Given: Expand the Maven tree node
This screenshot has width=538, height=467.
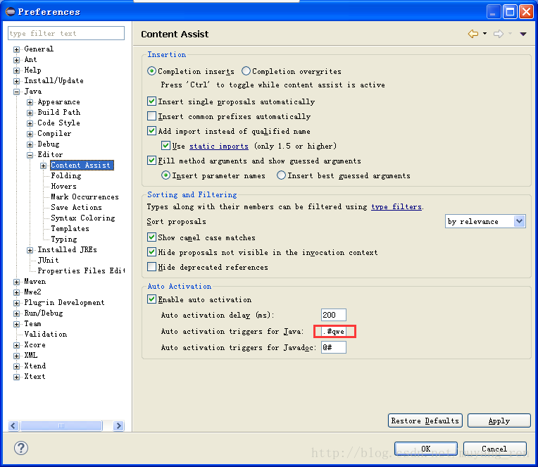Looking at the screenshot, I should [x=17, y=281].
